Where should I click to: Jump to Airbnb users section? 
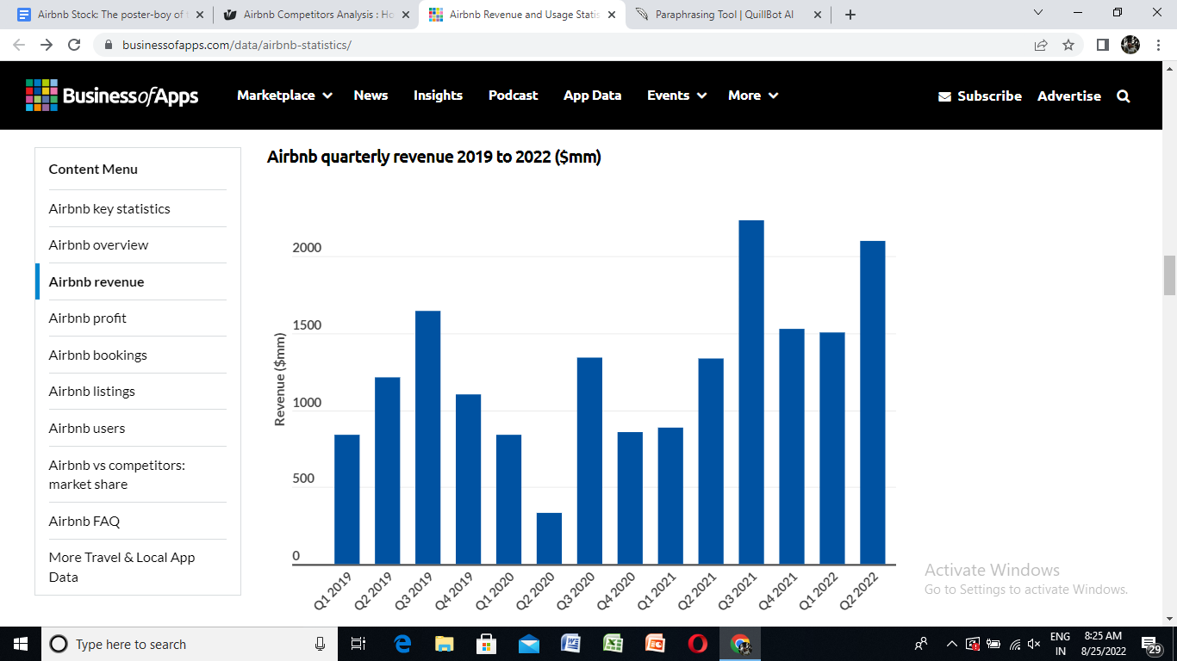(x=87, y=428)
